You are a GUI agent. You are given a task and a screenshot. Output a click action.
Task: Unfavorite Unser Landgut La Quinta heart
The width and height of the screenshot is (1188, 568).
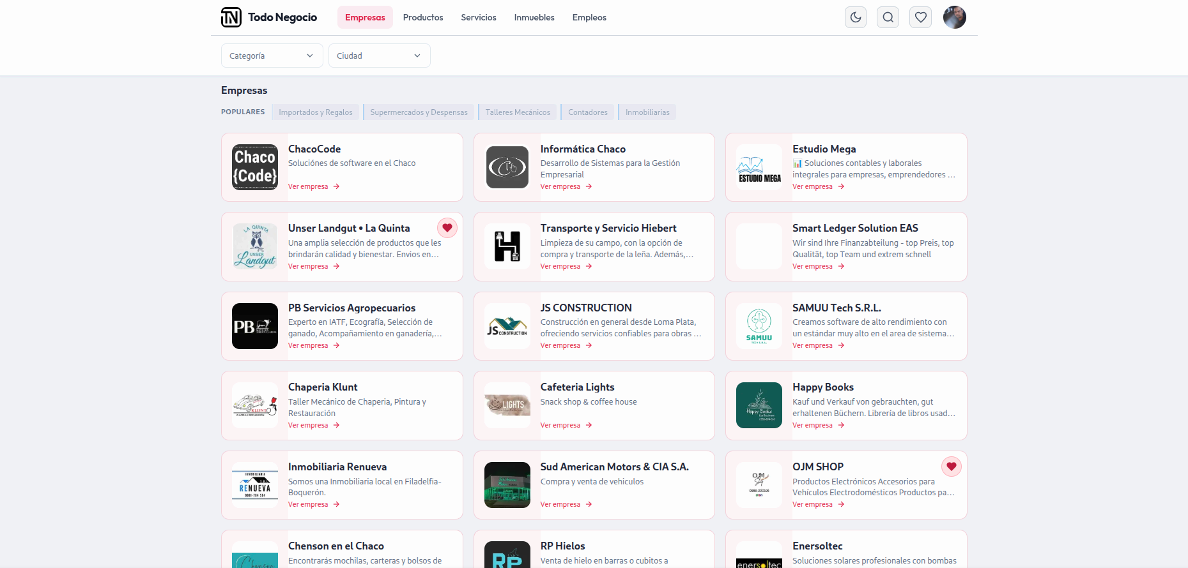coord(447,228)
